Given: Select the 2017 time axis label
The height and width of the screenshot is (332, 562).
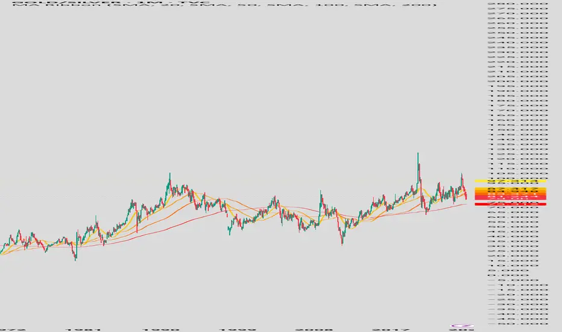Looking at the screenshot, I should tap(391, 330).
